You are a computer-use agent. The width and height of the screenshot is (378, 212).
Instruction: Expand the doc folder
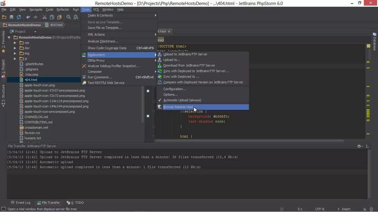pyautogui.click(x=15, y=48)
